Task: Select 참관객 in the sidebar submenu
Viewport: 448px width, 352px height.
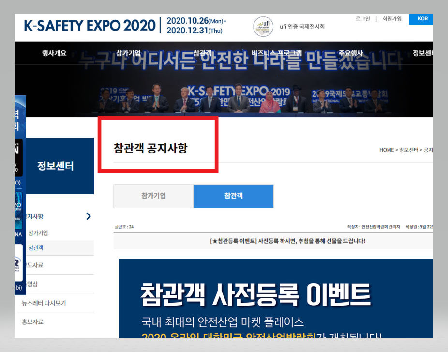Action: click(36, 248)
